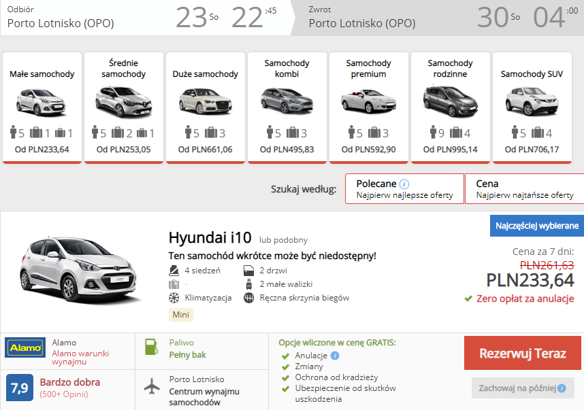
Task: Click the gearbox icon for Ręczna skrzynia biegów
Action: 248,298
